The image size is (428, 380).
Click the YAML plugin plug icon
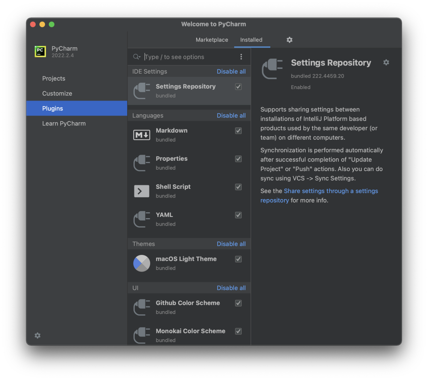[x=141, y=219]
